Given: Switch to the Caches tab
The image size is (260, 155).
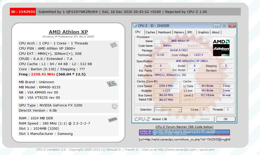Looking at the screenshot, I should click(150, 32).
